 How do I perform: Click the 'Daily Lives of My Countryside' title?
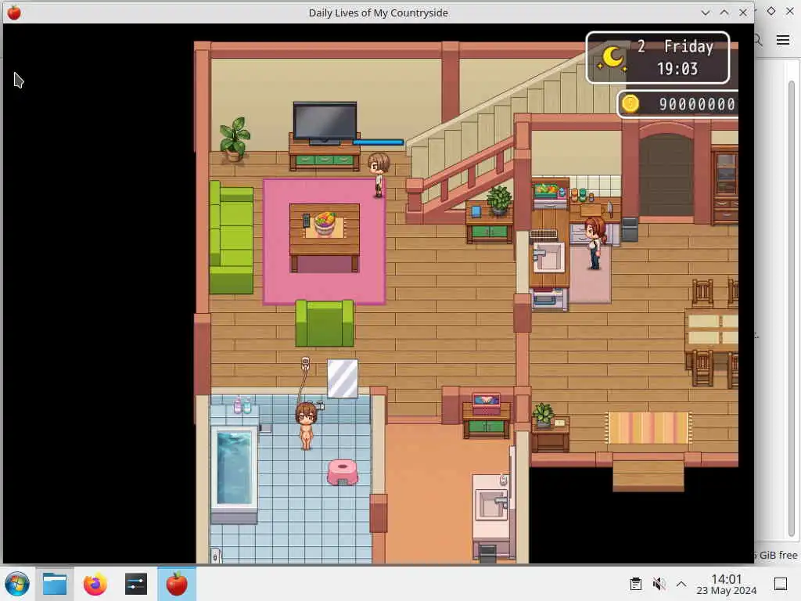click(378, 13)
